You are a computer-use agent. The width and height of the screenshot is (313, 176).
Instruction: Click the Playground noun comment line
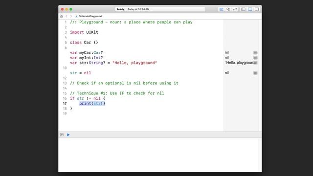click(x=131, y=22)
